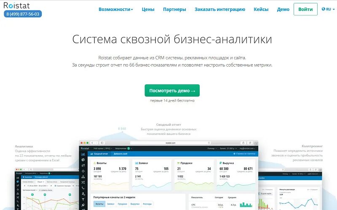Click the Войти login button
Image resolution: width=337 pixels, height=210 pixels.
(x=305, y=9)
